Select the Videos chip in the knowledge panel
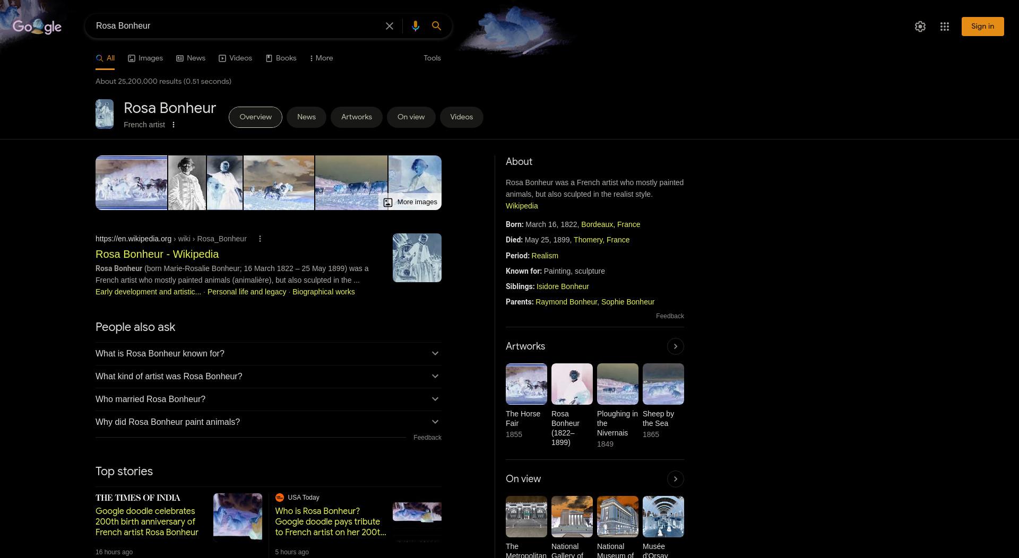Viewport: 1019px width, 558px height. (x=461, y=117)
